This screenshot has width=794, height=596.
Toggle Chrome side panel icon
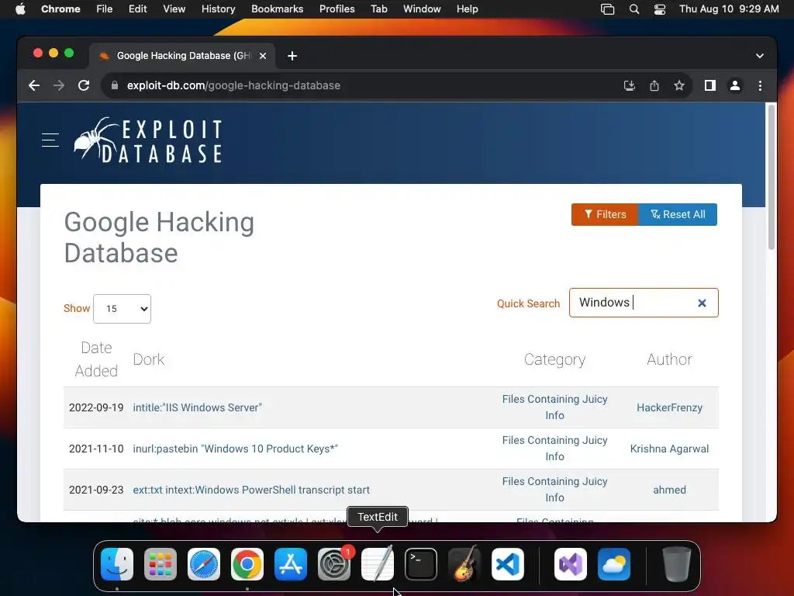(x=710, y=85)
